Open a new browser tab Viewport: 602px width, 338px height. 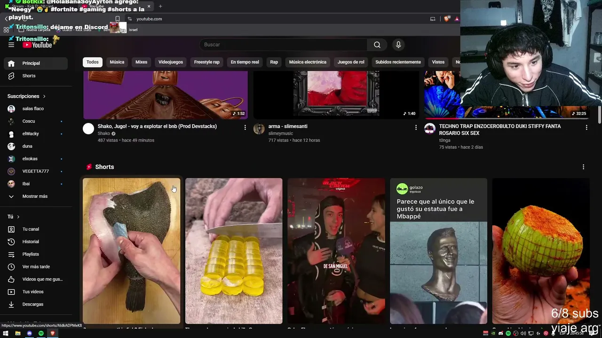160,6
